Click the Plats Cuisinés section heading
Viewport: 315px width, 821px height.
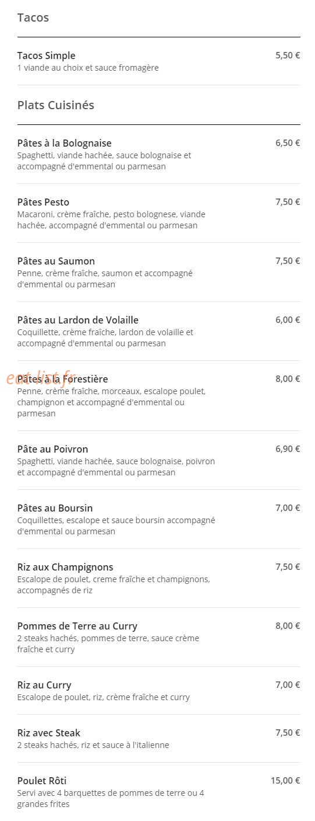tap(56, 105)
